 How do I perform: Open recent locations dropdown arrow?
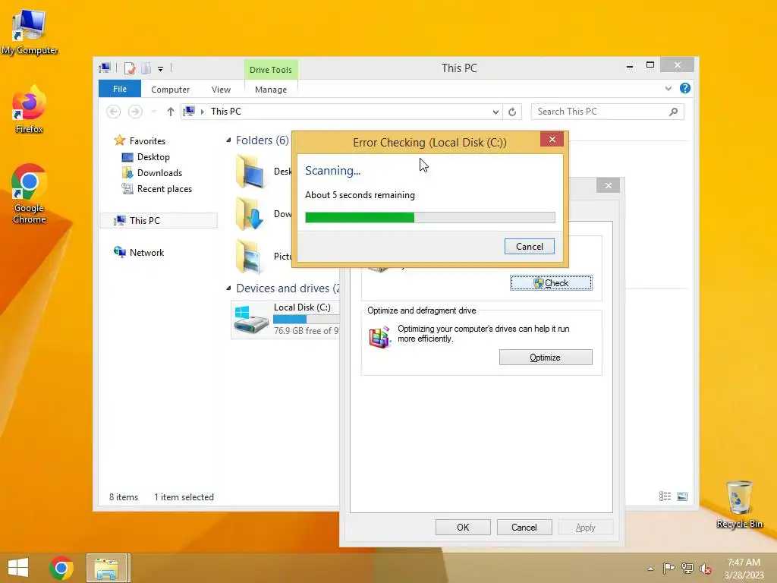point(153,112)
